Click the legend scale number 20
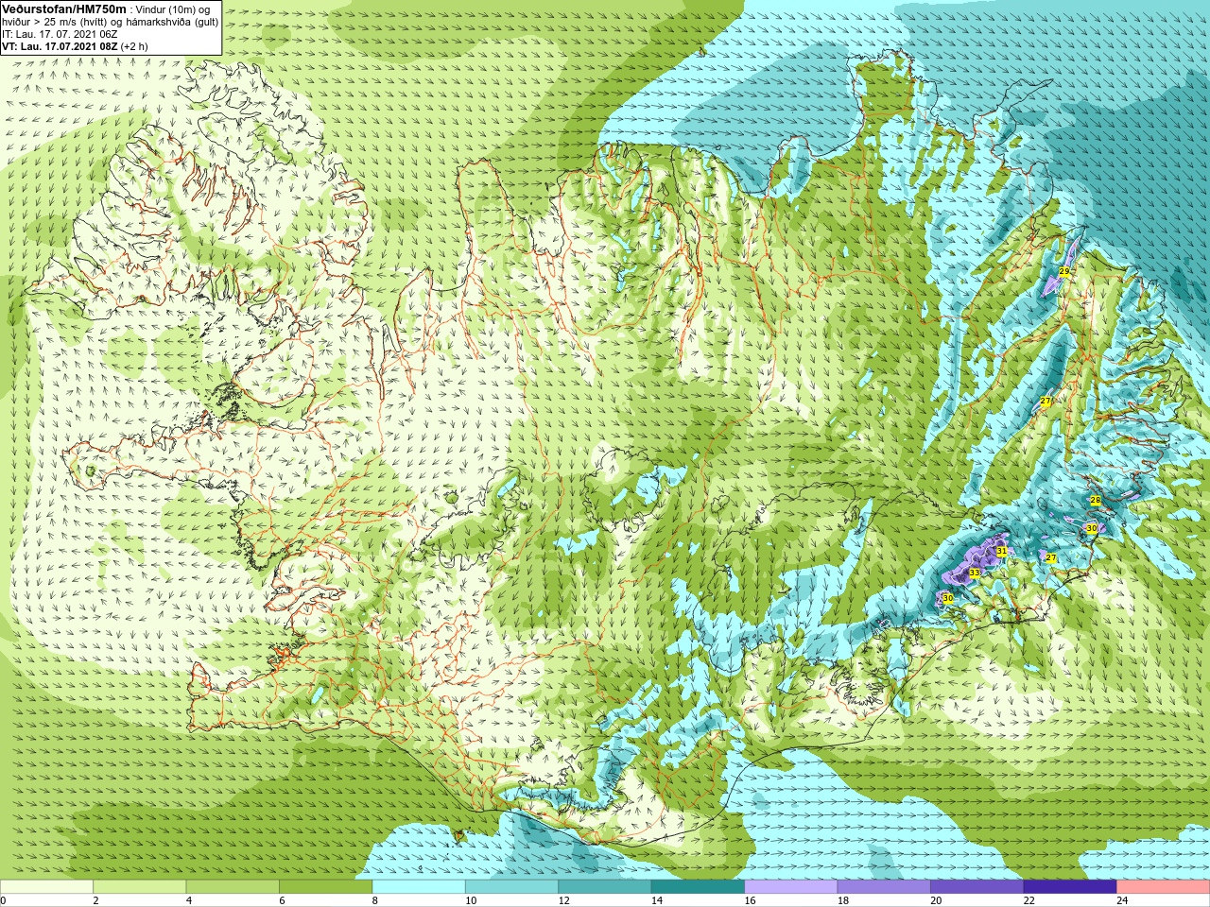 tap(936, 901)
